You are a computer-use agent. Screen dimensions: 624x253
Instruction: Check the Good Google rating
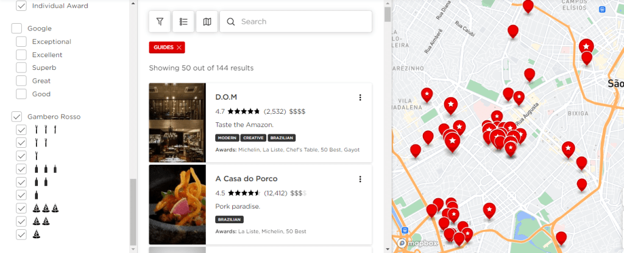coord(21,94)
